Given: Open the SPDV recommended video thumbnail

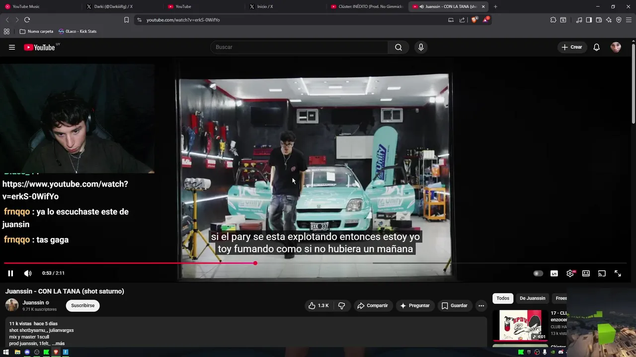Looking at the screenshot, I should [520, 325].
